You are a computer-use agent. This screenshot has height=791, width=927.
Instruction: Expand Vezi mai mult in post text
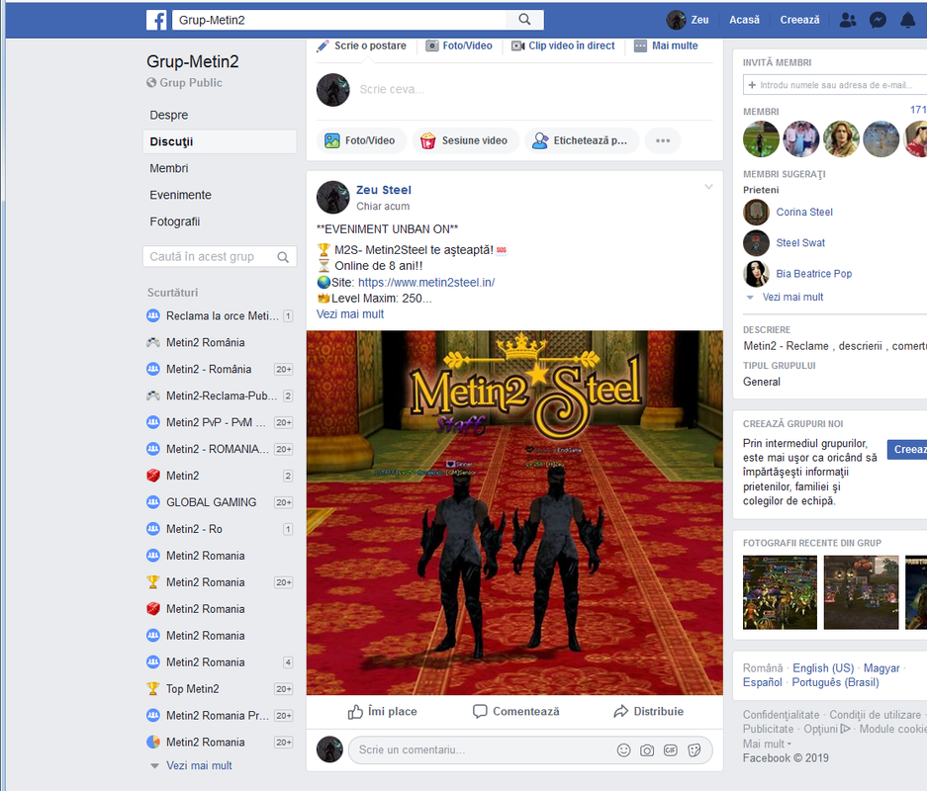pos(350,314)
